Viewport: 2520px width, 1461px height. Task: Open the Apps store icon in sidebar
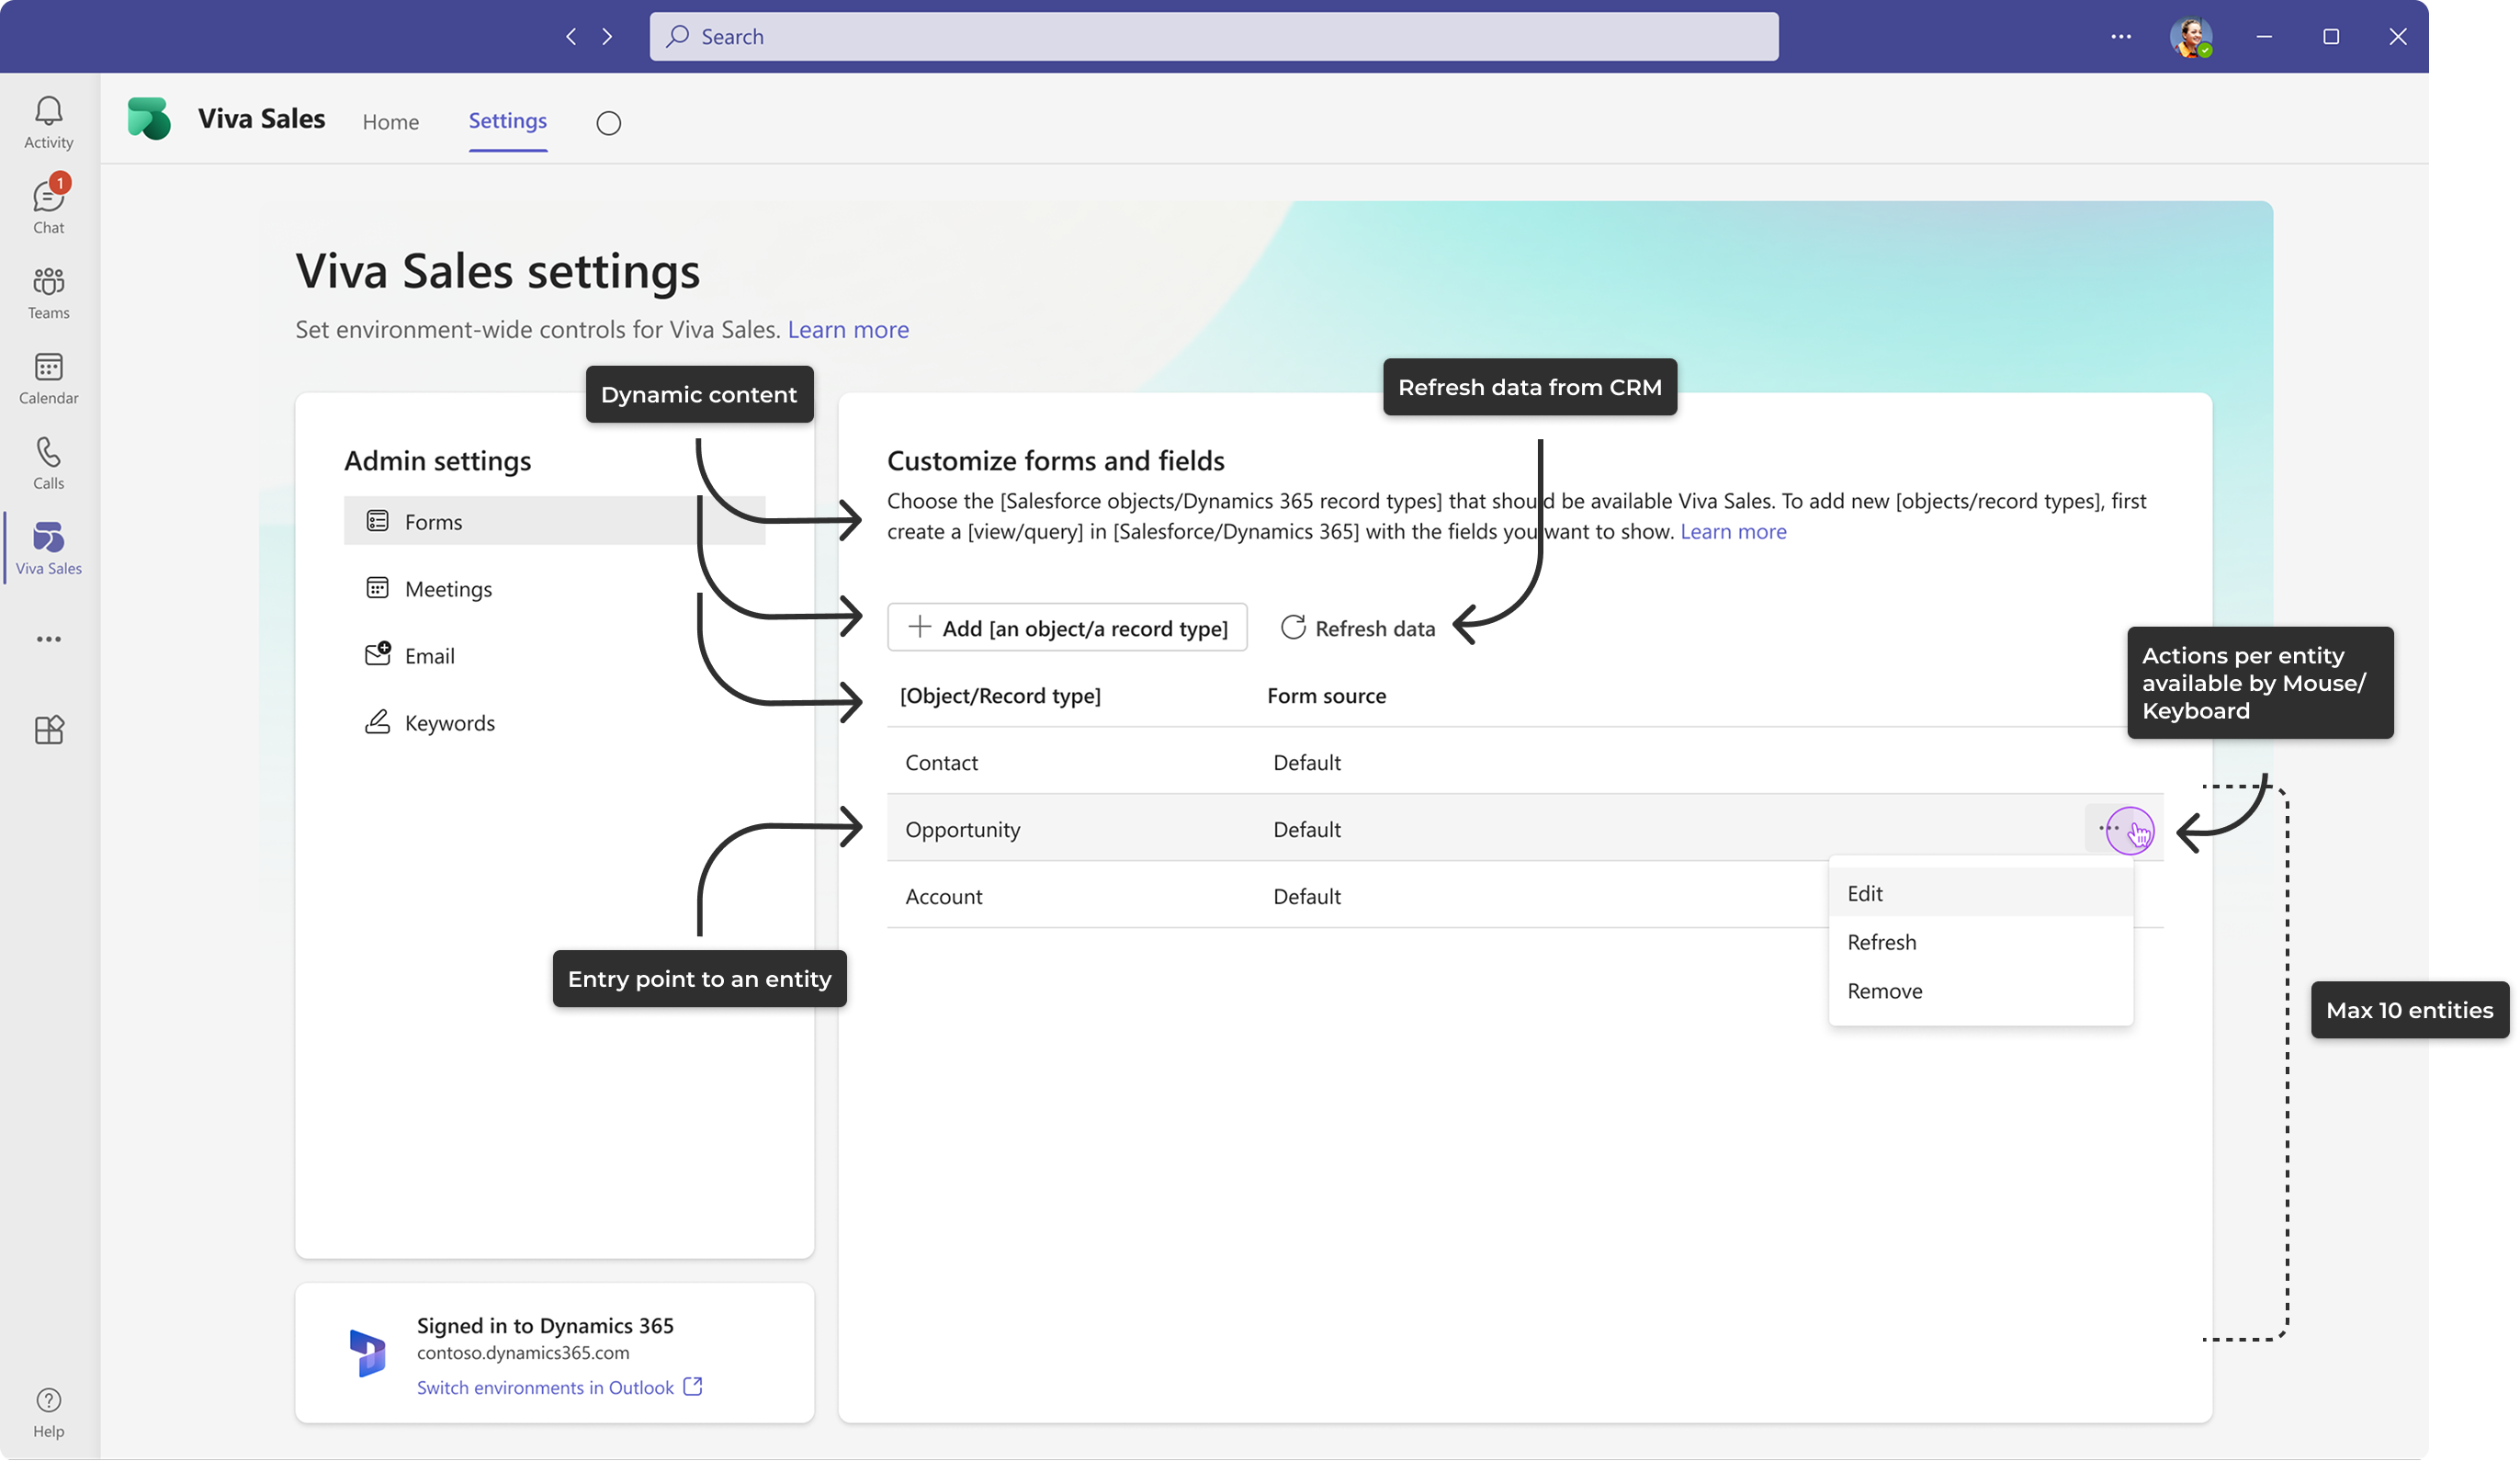48,730
